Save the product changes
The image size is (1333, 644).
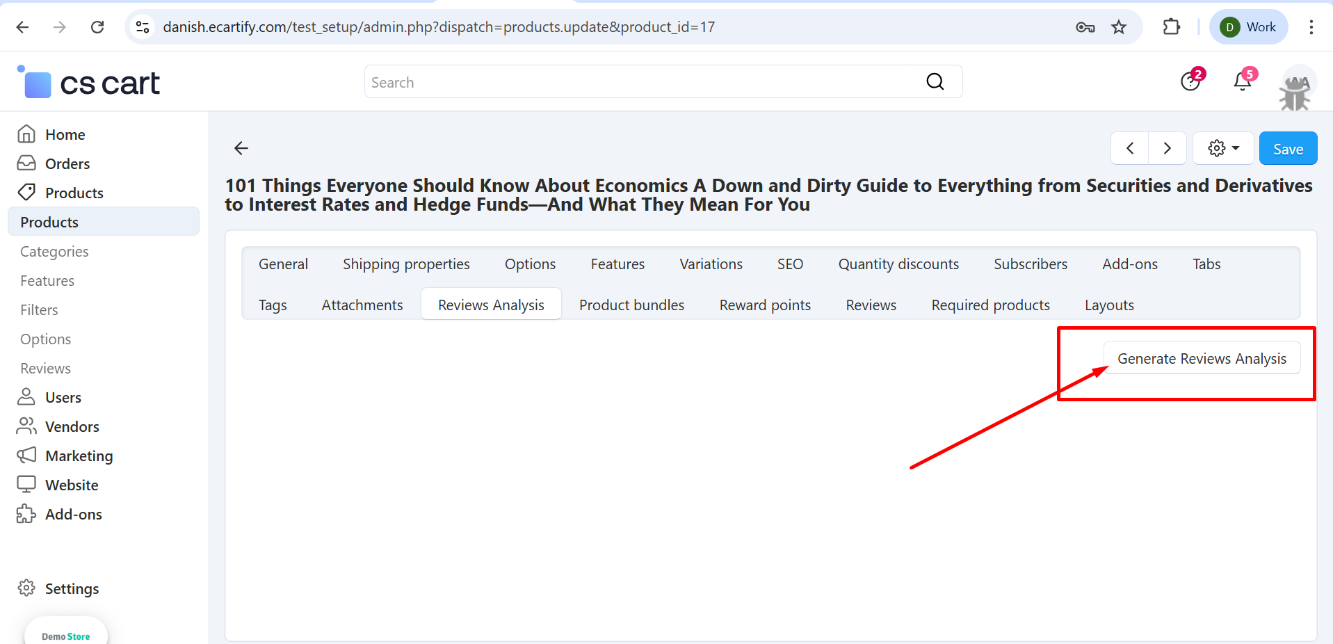1287,149
